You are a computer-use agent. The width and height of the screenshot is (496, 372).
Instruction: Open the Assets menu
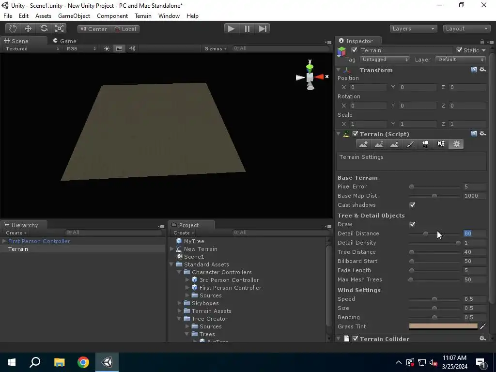(43, 16)
